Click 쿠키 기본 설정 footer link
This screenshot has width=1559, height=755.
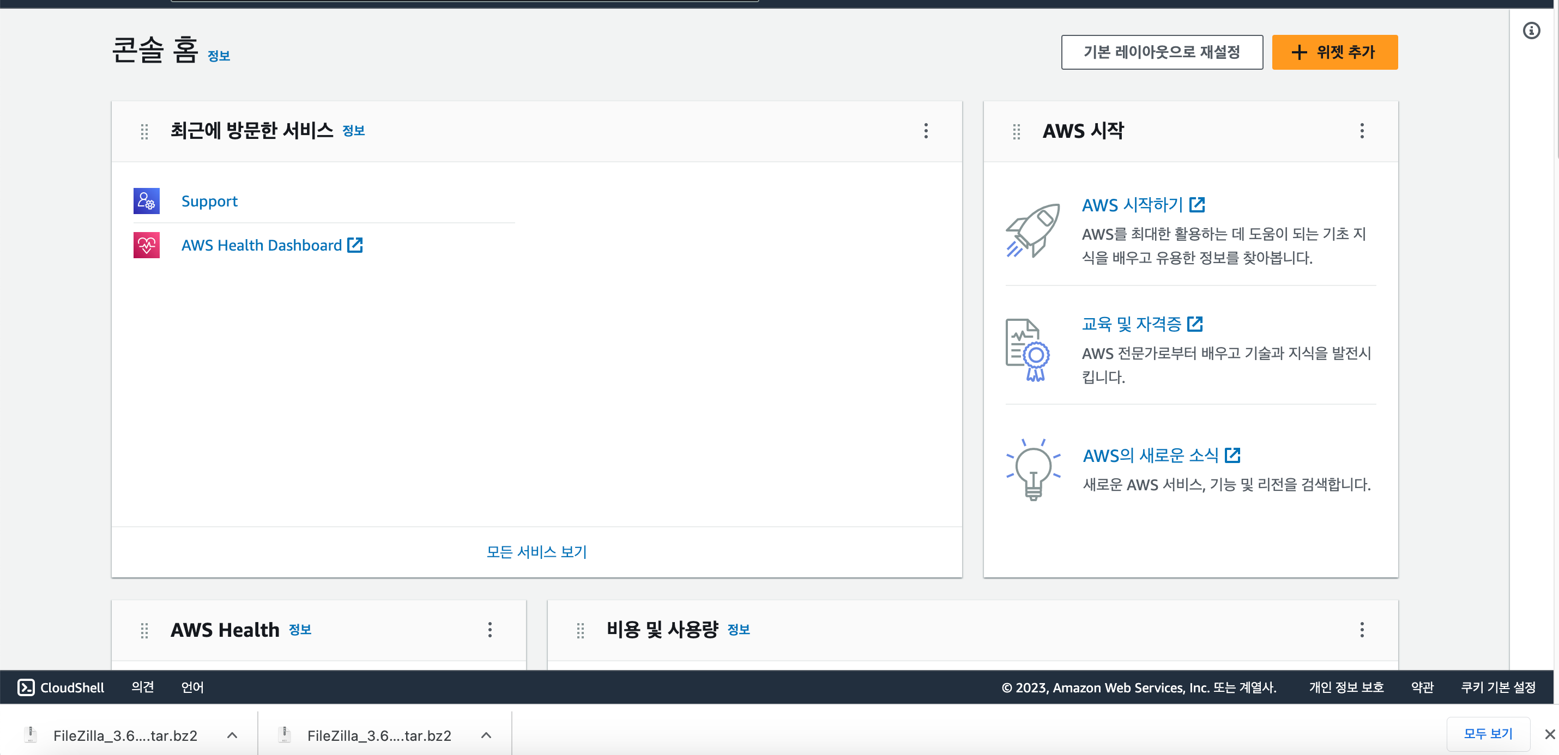tap(1498, 687)
